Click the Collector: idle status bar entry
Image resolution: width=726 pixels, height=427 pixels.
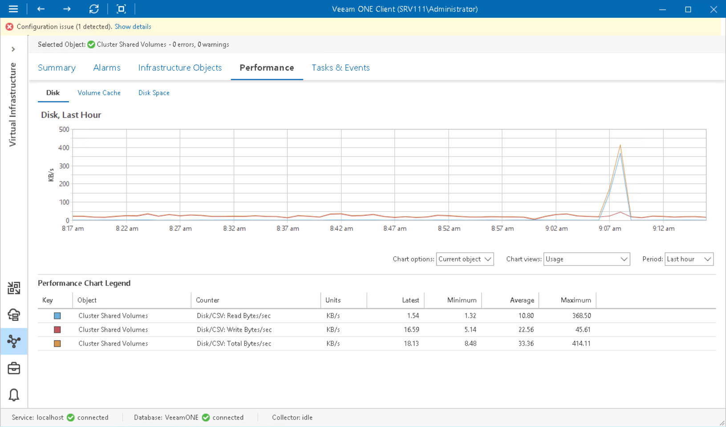[x=292, y=417]
